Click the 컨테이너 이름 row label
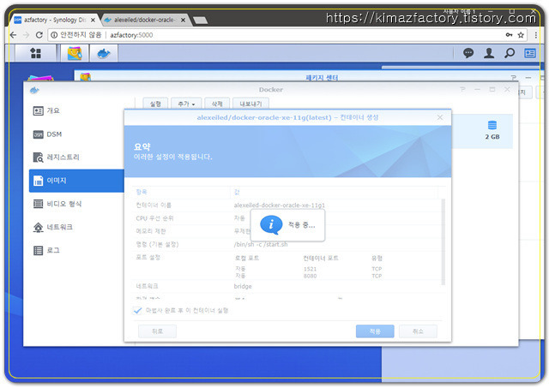Image resolution: width=549 pixels, height=387 pixels. click(x=154, y=205)
